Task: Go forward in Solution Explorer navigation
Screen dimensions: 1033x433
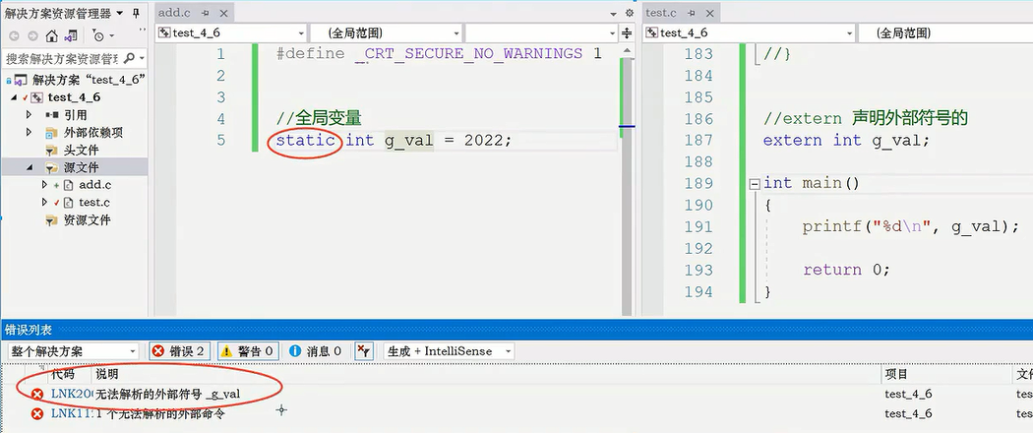Action: click(x=30, y=35)
